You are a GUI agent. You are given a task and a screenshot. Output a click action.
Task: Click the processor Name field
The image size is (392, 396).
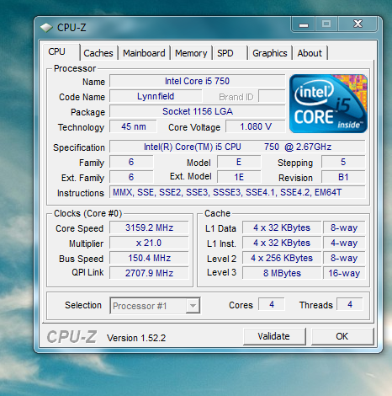[x=197, y=81]
